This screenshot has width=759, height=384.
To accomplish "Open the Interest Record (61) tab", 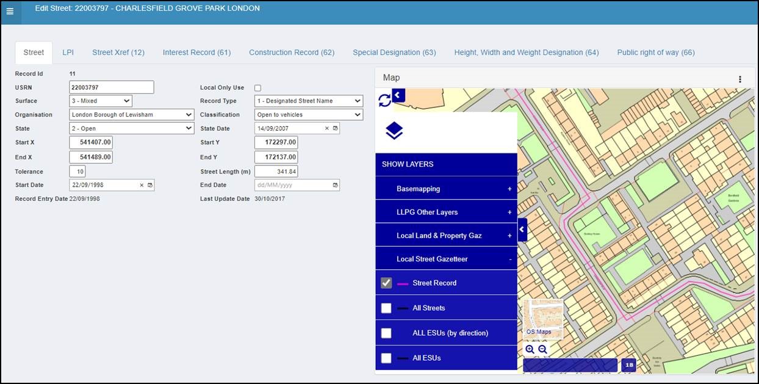I will (196, 53).
